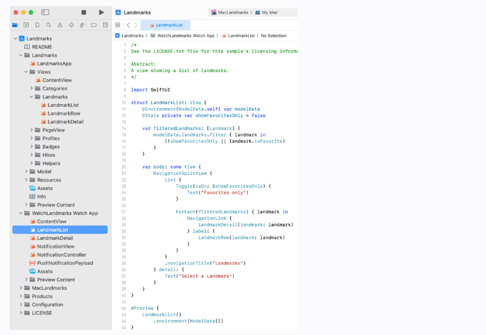Image resolution: width=486 pixels, height=335 pixels.
Task: Expand the Badges folder
Action: [31, 146]
